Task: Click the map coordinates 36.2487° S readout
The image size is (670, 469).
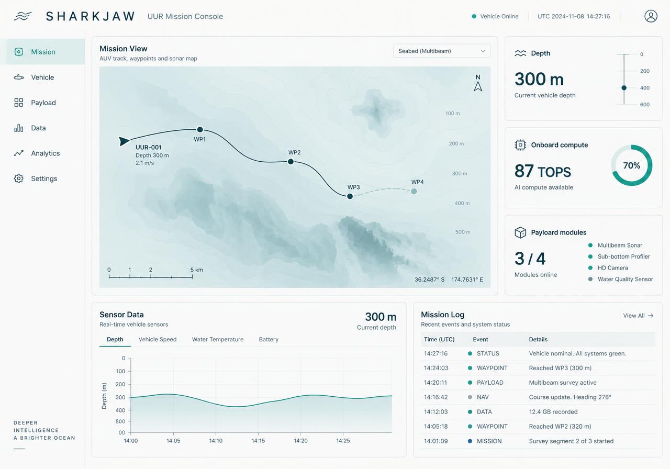Action: [430, 280]
